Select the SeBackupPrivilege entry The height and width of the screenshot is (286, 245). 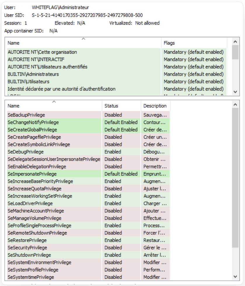coord(26,115)
